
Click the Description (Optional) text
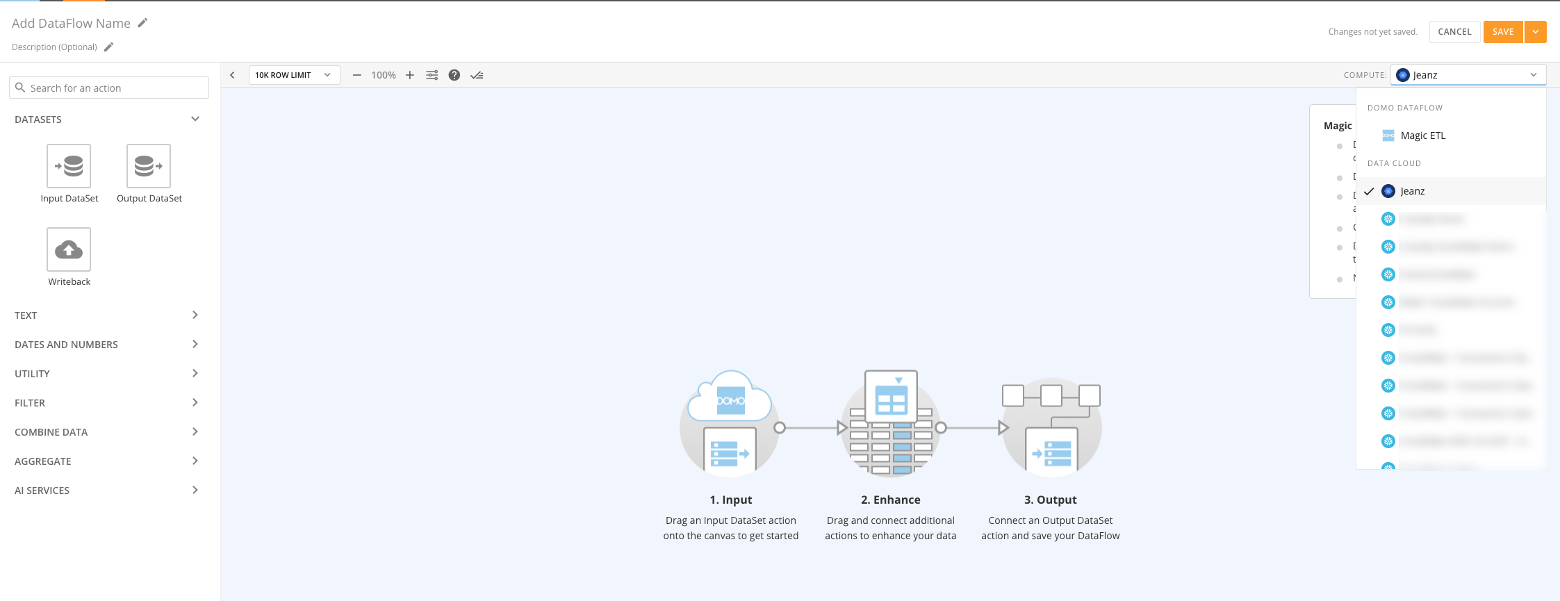tap(54, 47)
